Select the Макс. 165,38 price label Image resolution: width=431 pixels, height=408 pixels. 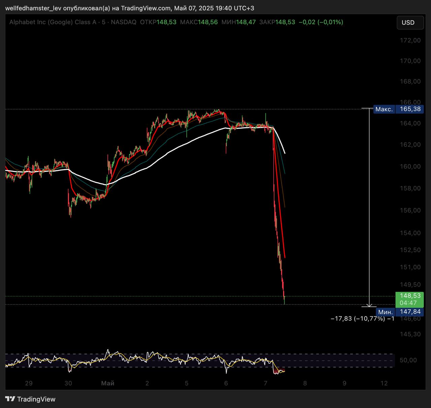tap(398, 109)
